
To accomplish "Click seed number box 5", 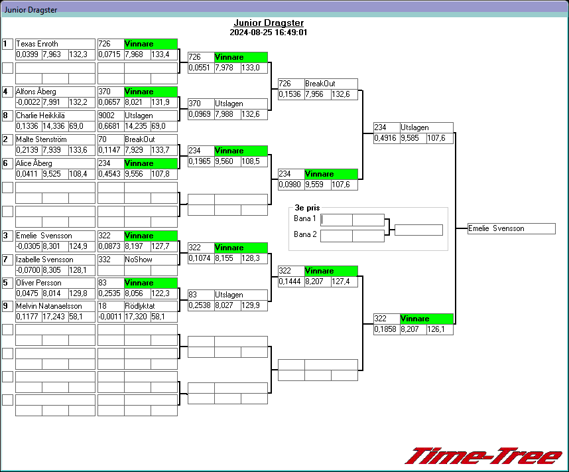I will tap(7, 283).
